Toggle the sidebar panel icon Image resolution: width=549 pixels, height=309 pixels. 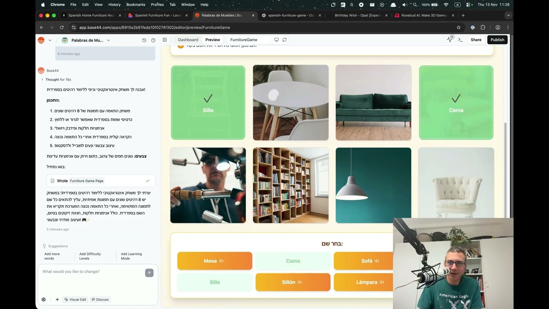pyautogui.click(x=165, y=40)
